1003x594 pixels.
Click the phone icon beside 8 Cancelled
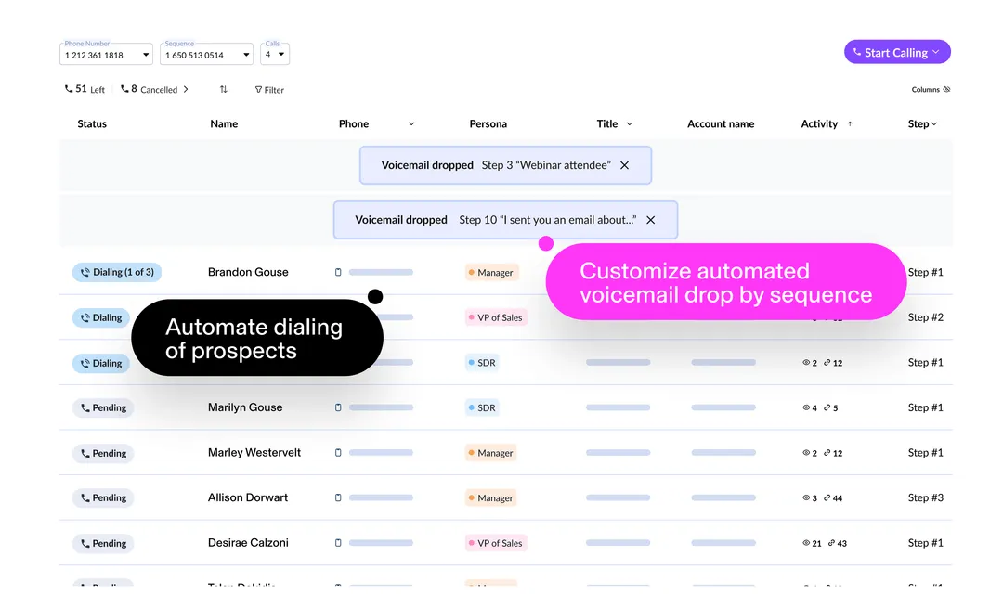pyautogui.click(x=126, y=89)
